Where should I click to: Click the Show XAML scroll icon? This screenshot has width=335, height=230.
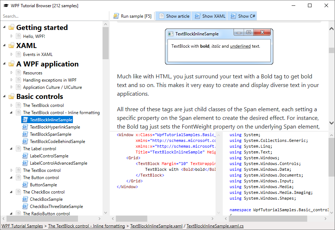(x=197, y=16)
